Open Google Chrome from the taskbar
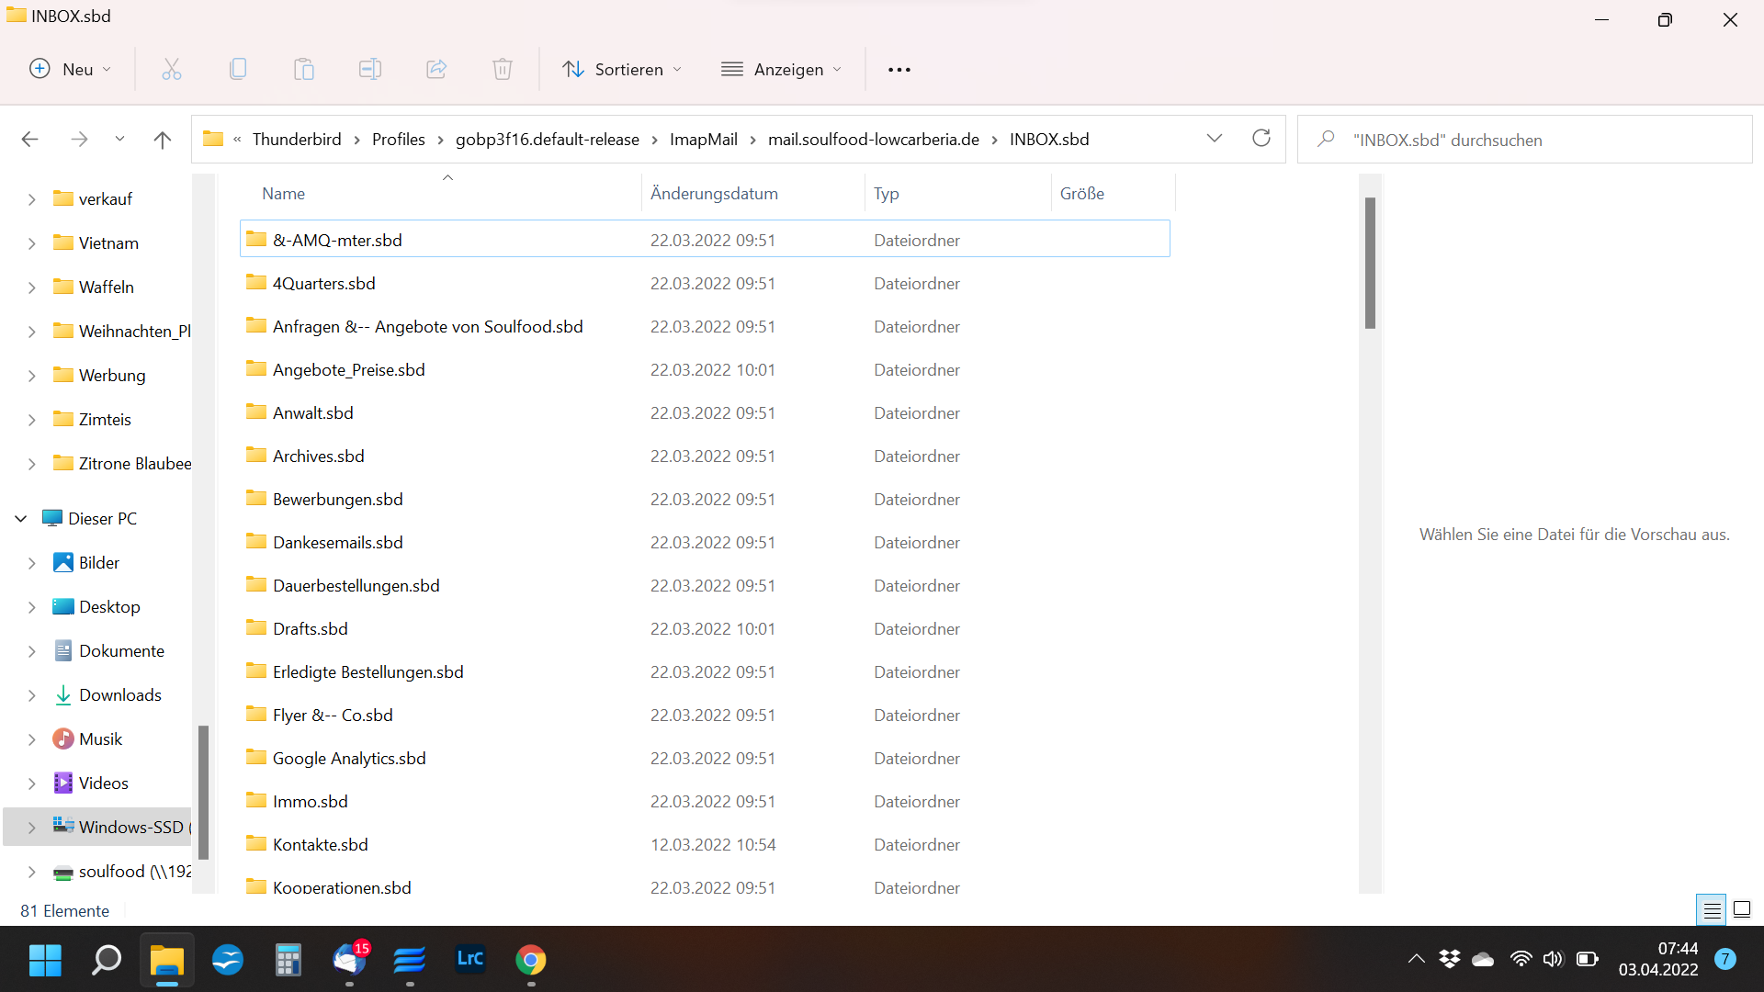This screenshot has width=1764, height=992. pos(531,960)
